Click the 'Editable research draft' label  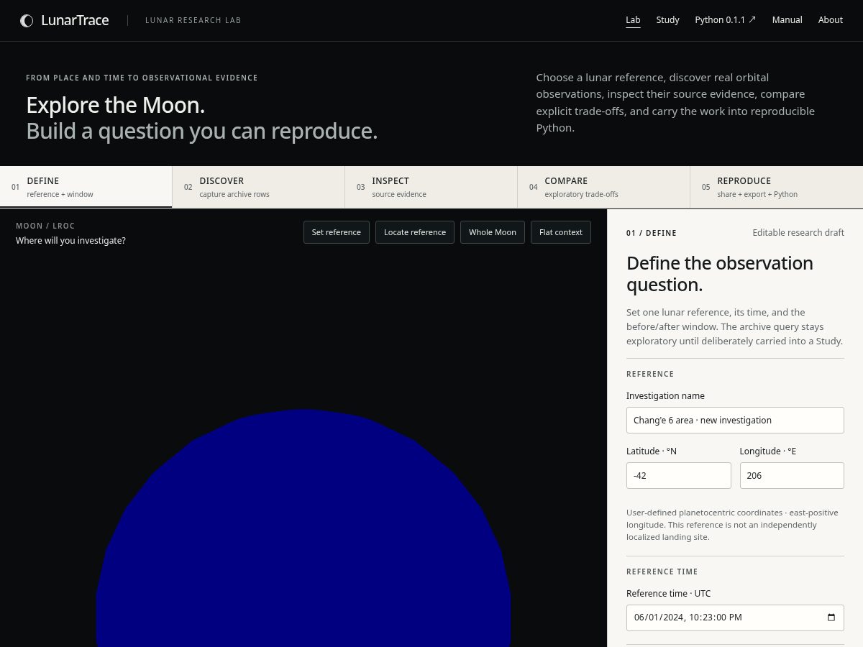click(x=798, y=233)
